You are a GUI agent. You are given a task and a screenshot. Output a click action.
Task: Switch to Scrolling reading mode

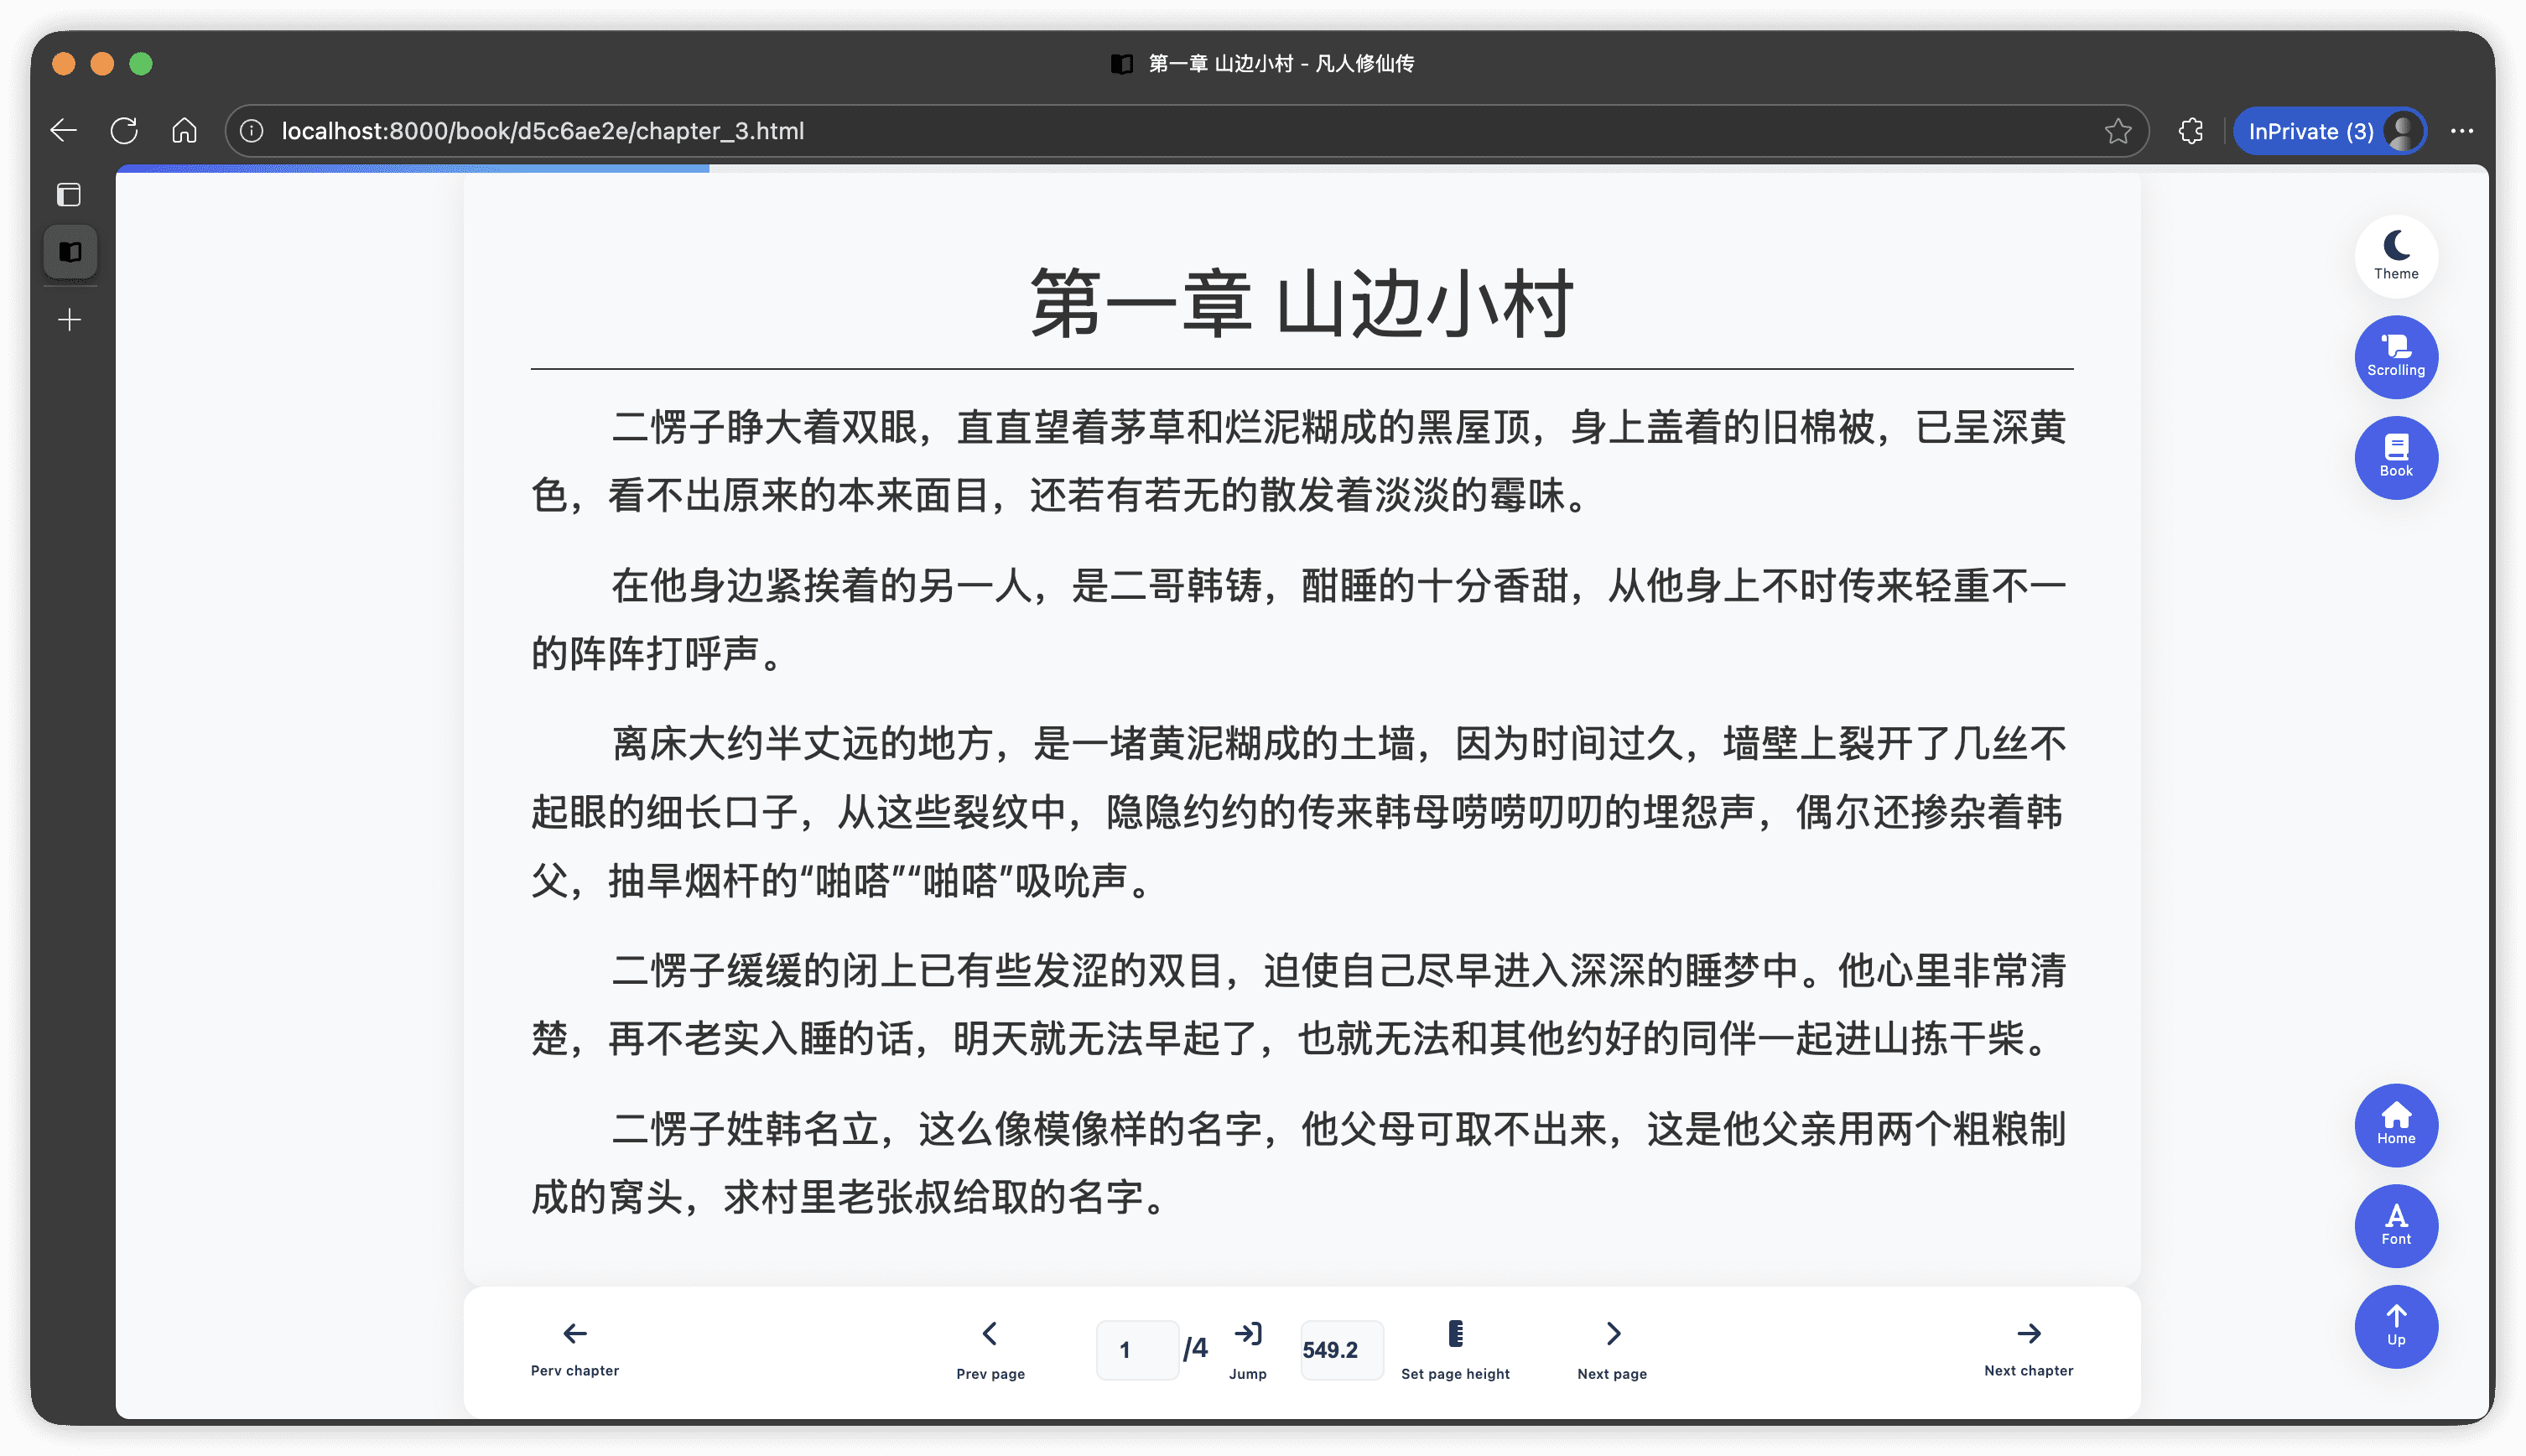click(2395, 356)
